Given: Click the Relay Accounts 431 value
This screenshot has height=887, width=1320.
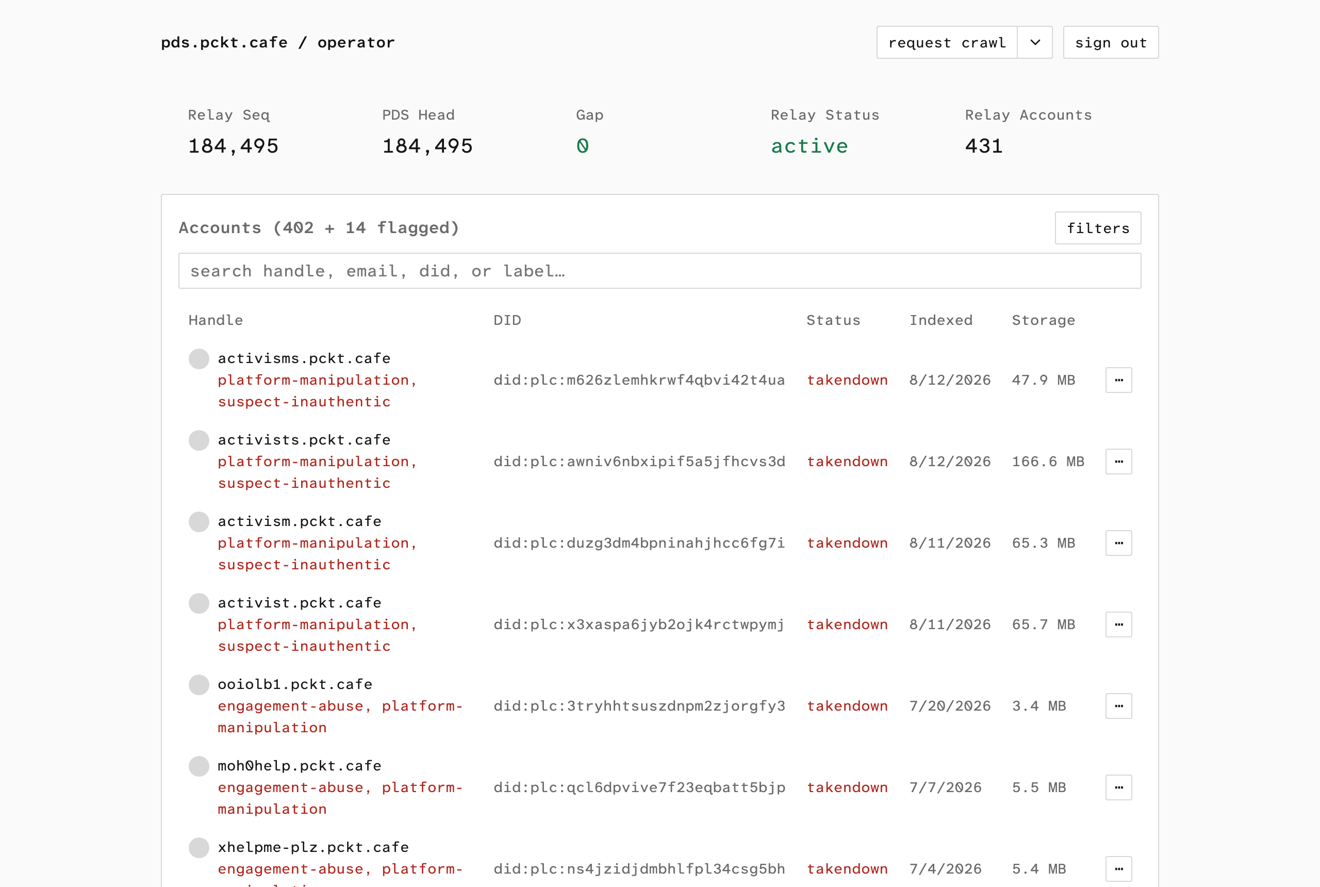Looking at the screenshot, I should coord(984,146).
